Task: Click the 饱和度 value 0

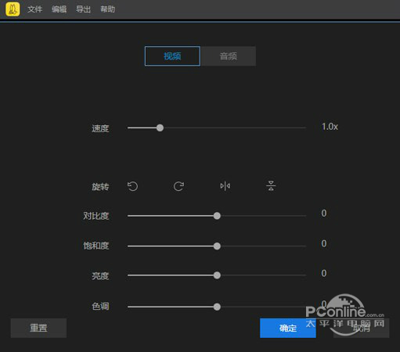Action: click(324, 243)
